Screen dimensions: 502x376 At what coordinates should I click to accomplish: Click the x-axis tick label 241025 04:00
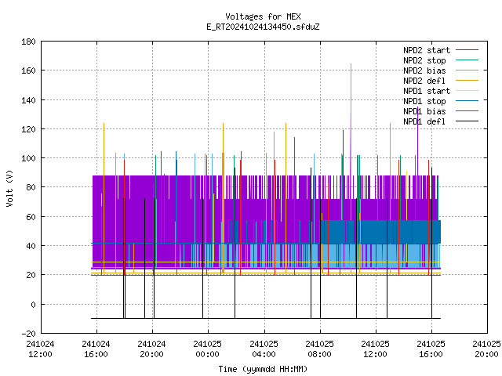264,349
